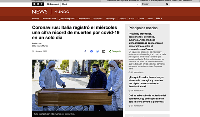Go to Video section
The width and height of the screenshot is (200, 117).
tap(150, 19)
